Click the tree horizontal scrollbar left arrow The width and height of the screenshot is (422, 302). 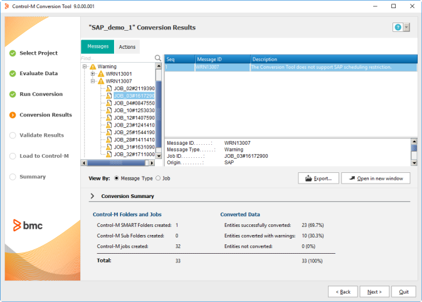84,163
